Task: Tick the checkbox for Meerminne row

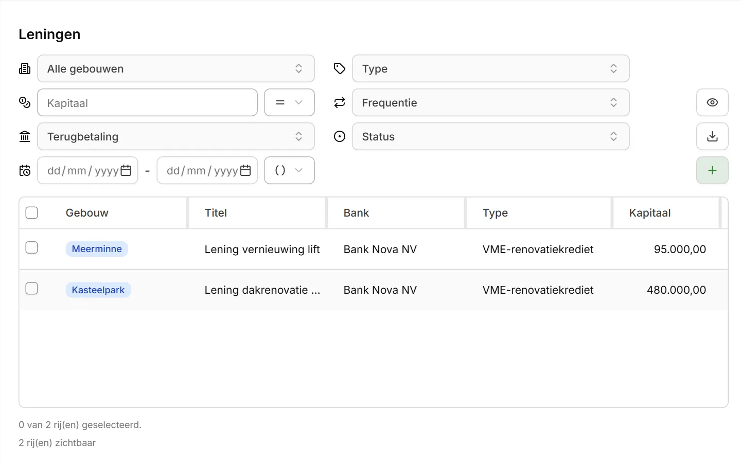Action: [x=32, y=247]
